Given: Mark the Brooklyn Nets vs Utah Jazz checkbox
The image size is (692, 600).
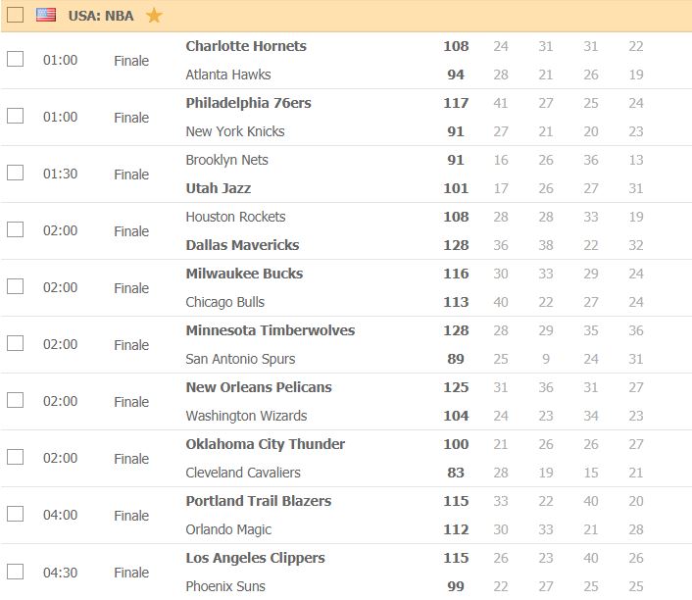Looking at the screenshot, I should point(16,173).
